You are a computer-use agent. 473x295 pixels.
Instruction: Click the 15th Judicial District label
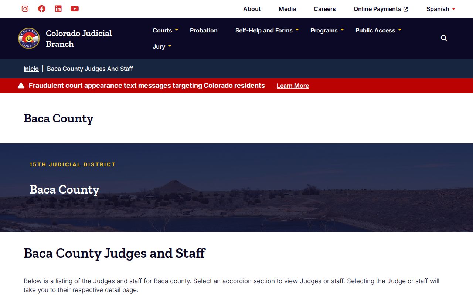click(x=72, y=164)
